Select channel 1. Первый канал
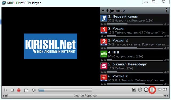The height and width of the screenshot is (100, 171). 134,19
